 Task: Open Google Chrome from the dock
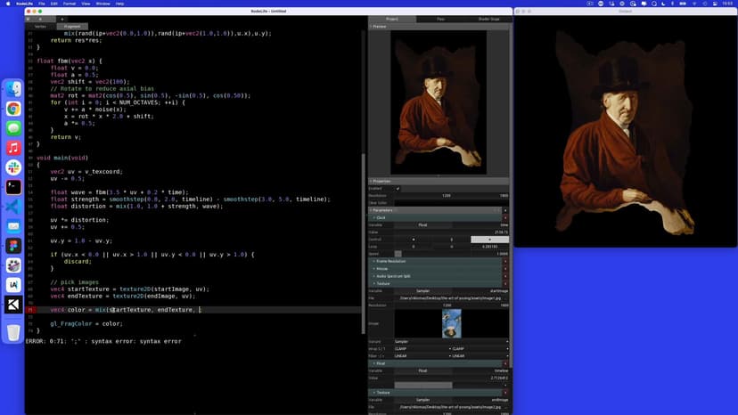point(13,109)
